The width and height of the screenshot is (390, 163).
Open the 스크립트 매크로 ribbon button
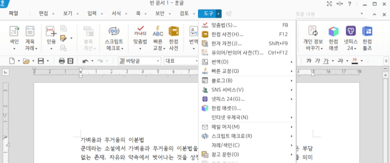[114, 38]
